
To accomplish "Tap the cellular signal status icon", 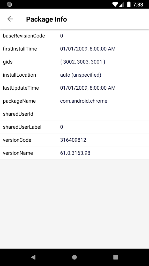I will pyautogui.click(x=122, y=4).
